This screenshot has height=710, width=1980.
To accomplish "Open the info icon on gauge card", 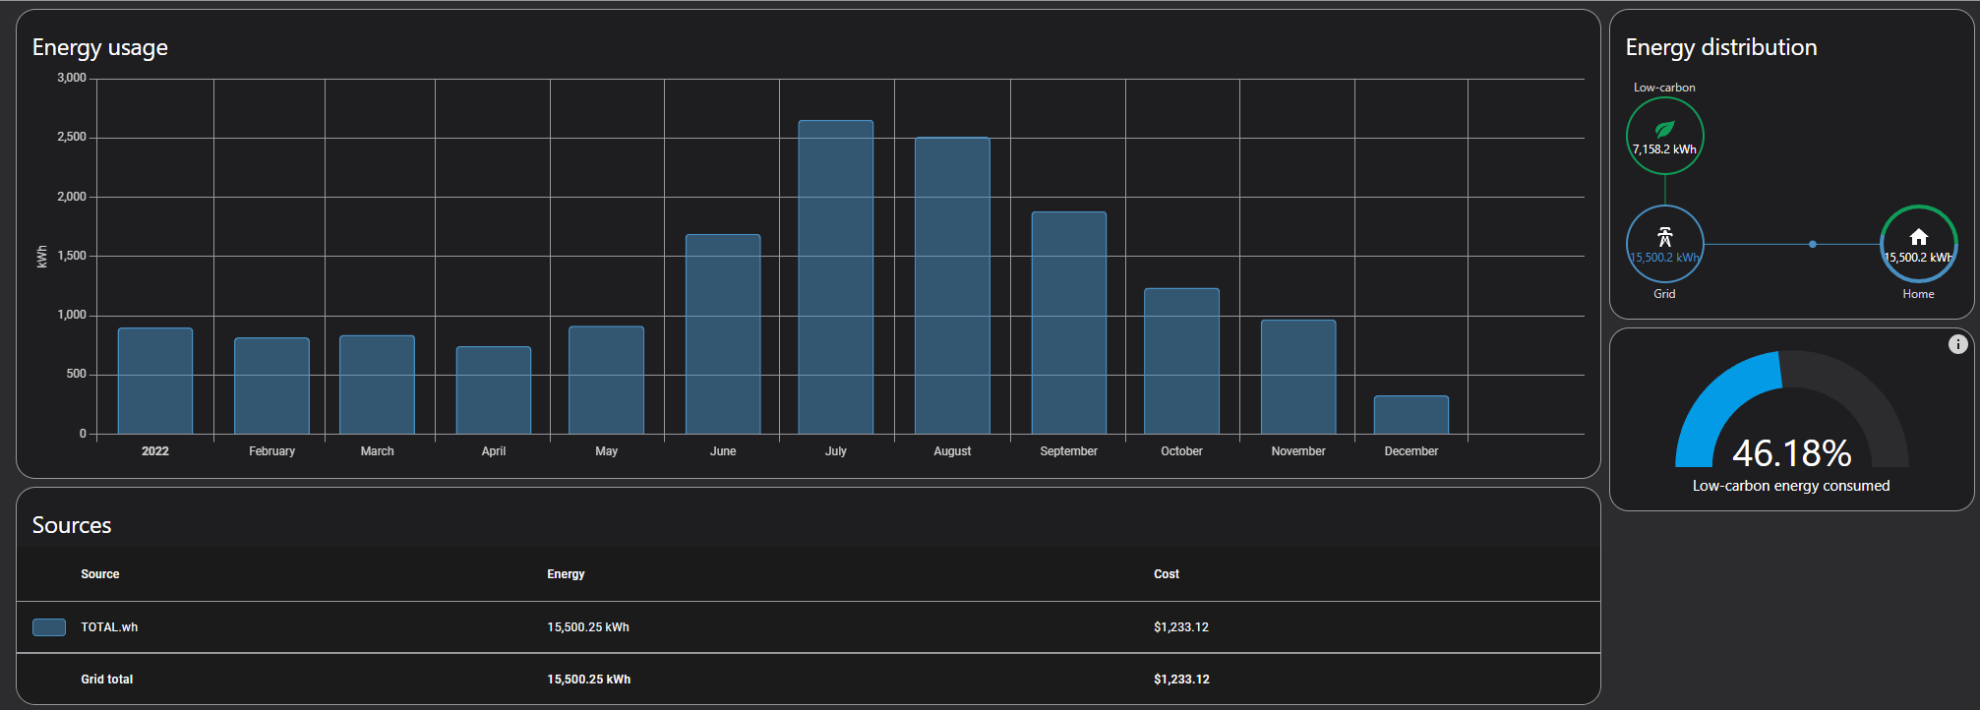I will pos(1957,344).
